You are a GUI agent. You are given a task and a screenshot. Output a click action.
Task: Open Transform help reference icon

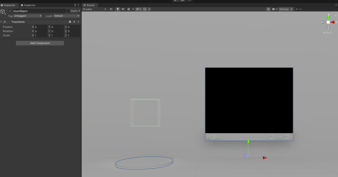(x=70, y=22)
